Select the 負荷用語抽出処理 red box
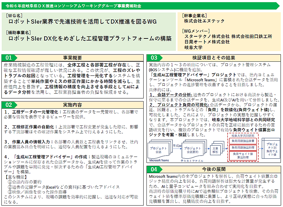The width and height of the screenshot is (283, 207). pos(243,147)
